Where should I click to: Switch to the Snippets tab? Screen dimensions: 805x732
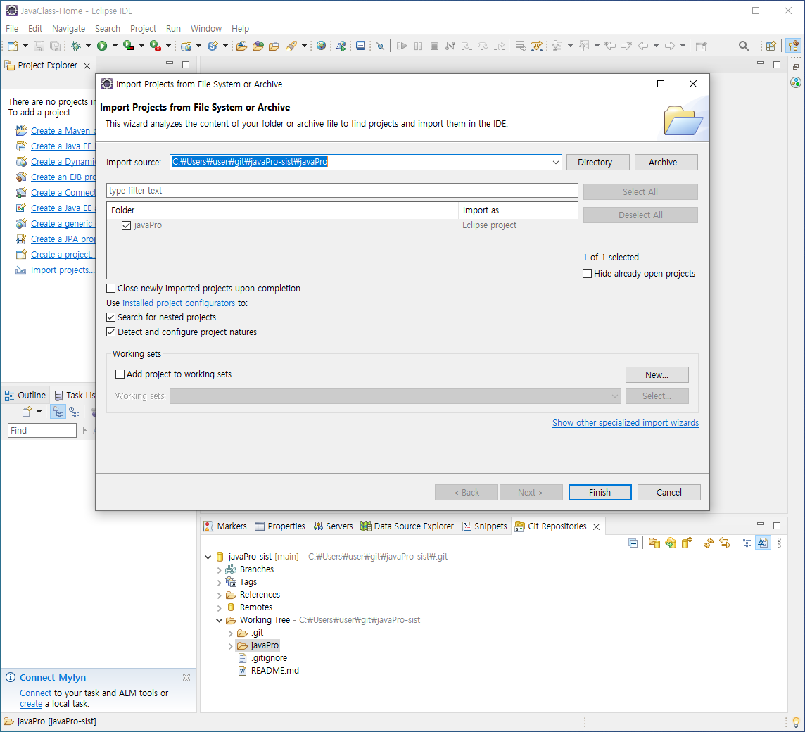[x=485, y=526]
